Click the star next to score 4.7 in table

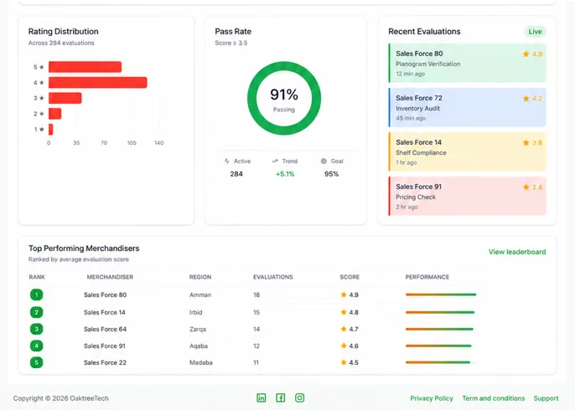click(x=344, y=329)
